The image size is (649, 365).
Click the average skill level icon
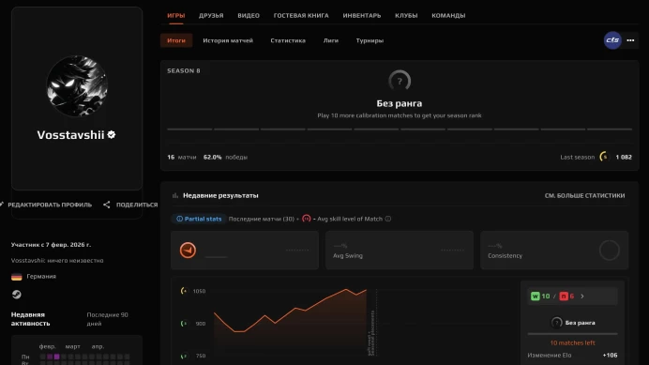(x=307, y=219)
